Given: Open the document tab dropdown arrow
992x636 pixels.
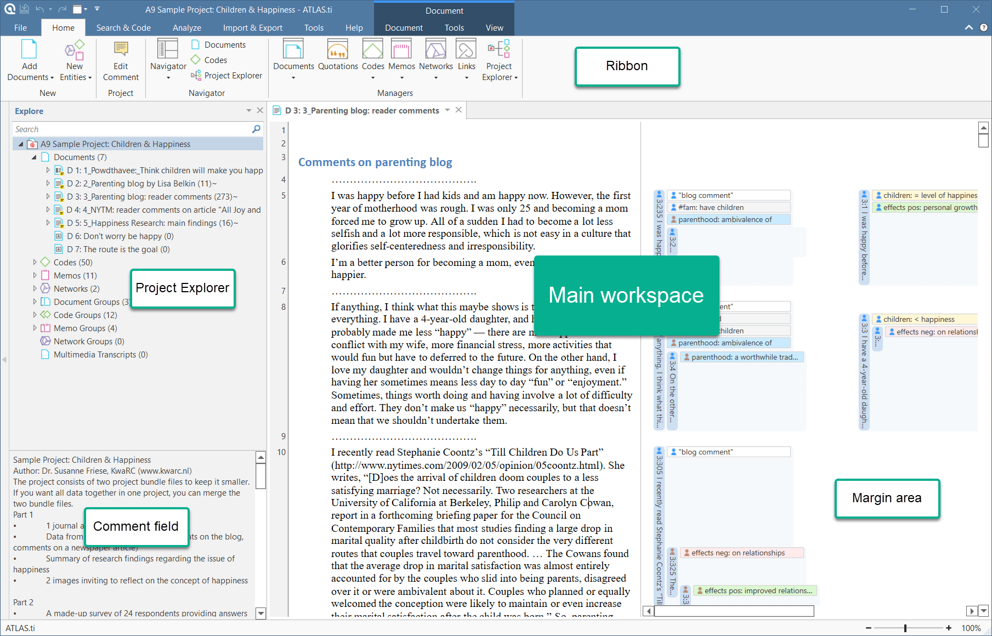Looking at the screenshot, I should click(x=447, y=110).
